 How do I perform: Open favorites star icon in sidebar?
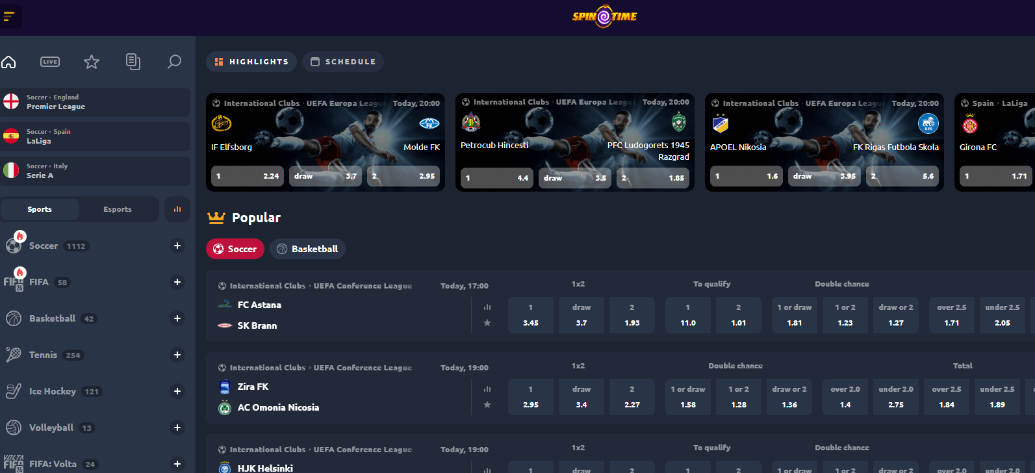click(x=92, y=62)
